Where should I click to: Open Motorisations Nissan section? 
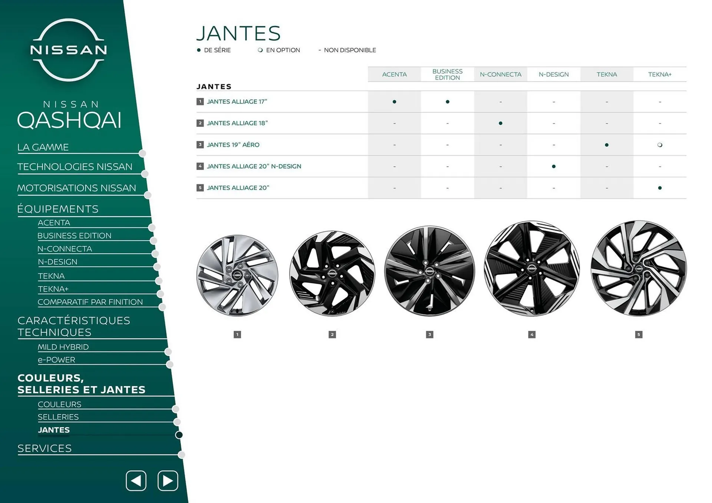click(76, 188)
